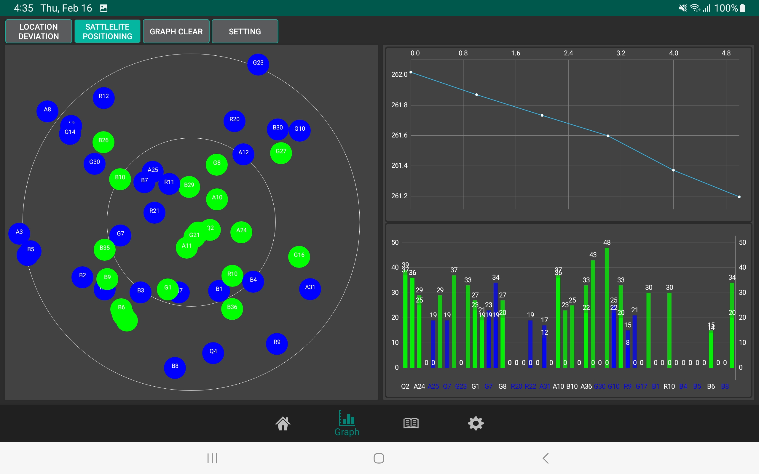
Task: Tap the screenshot notification icon in status bar
Action: 103,8
